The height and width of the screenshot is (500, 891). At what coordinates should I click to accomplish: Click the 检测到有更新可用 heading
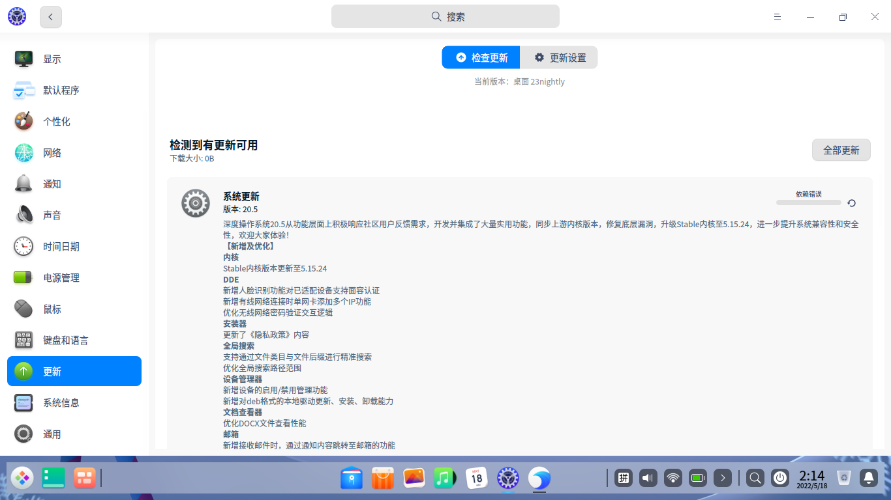214,145
